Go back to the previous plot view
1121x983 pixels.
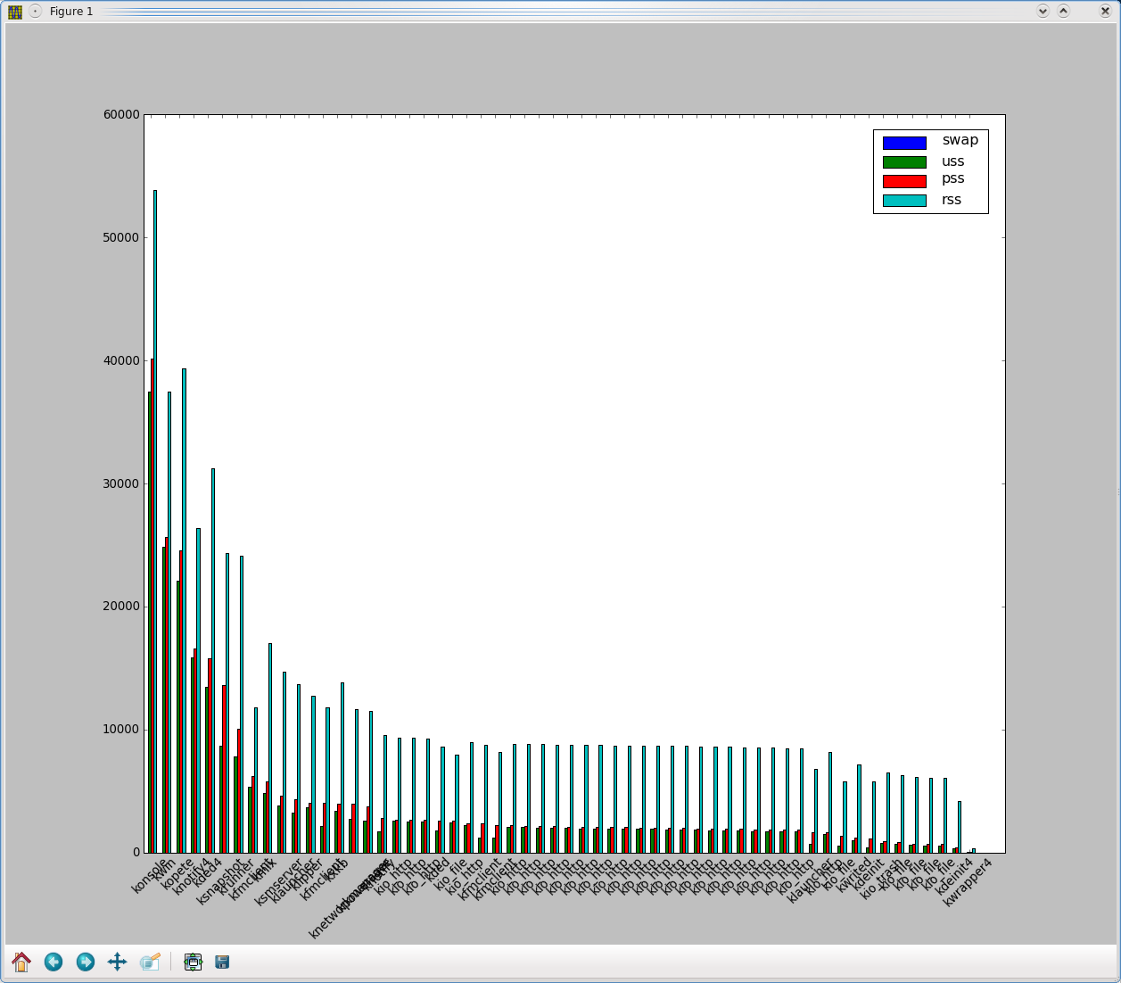[x=54, y=962]
